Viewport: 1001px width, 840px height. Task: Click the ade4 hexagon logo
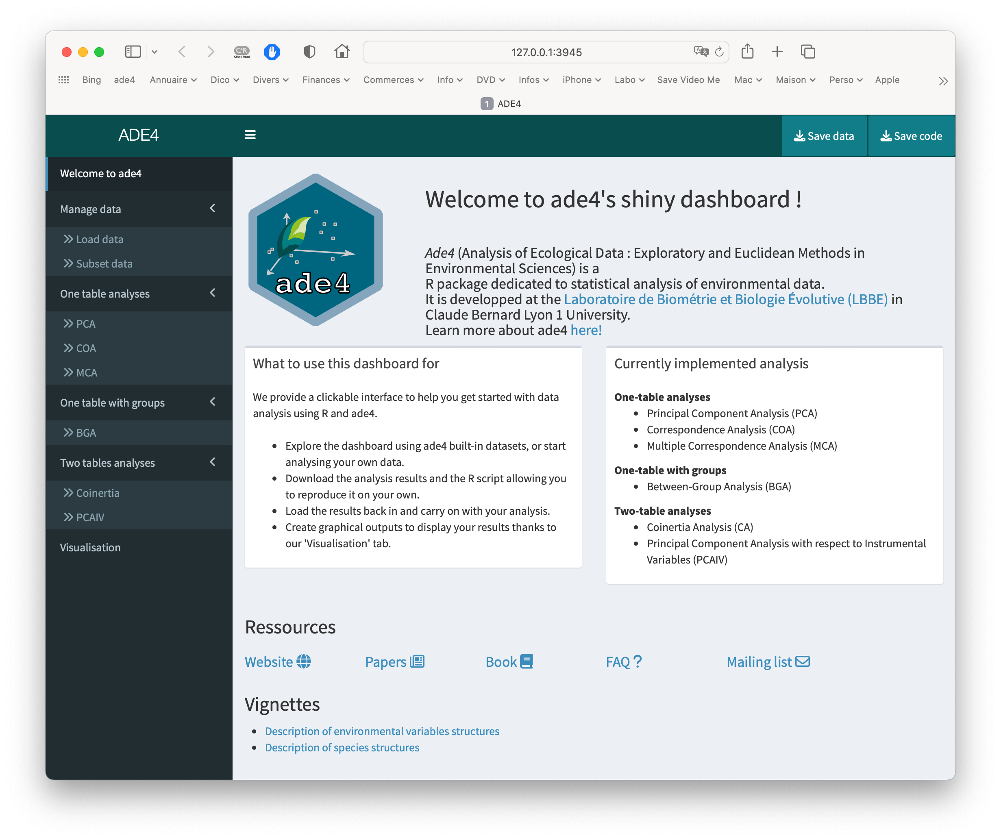(315, 250)
